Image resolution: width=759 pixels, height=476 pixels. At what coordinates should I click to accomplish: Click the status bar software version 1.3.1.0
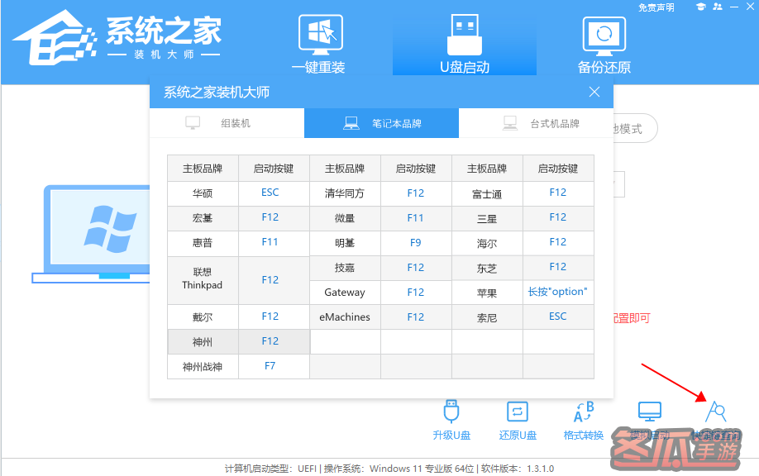pyautogui.click(x=518, y=469)
